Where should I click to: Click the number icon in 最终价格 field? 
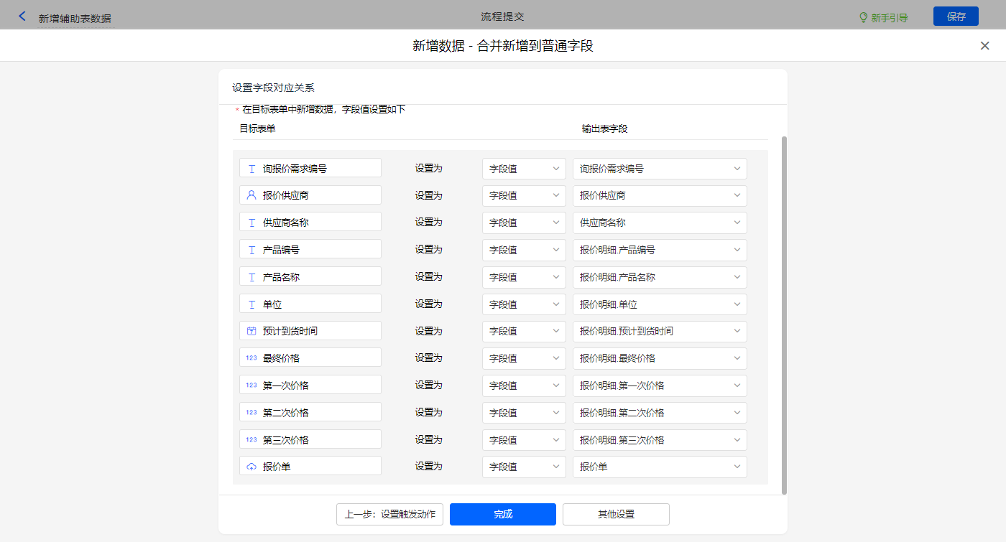point(251,358)
